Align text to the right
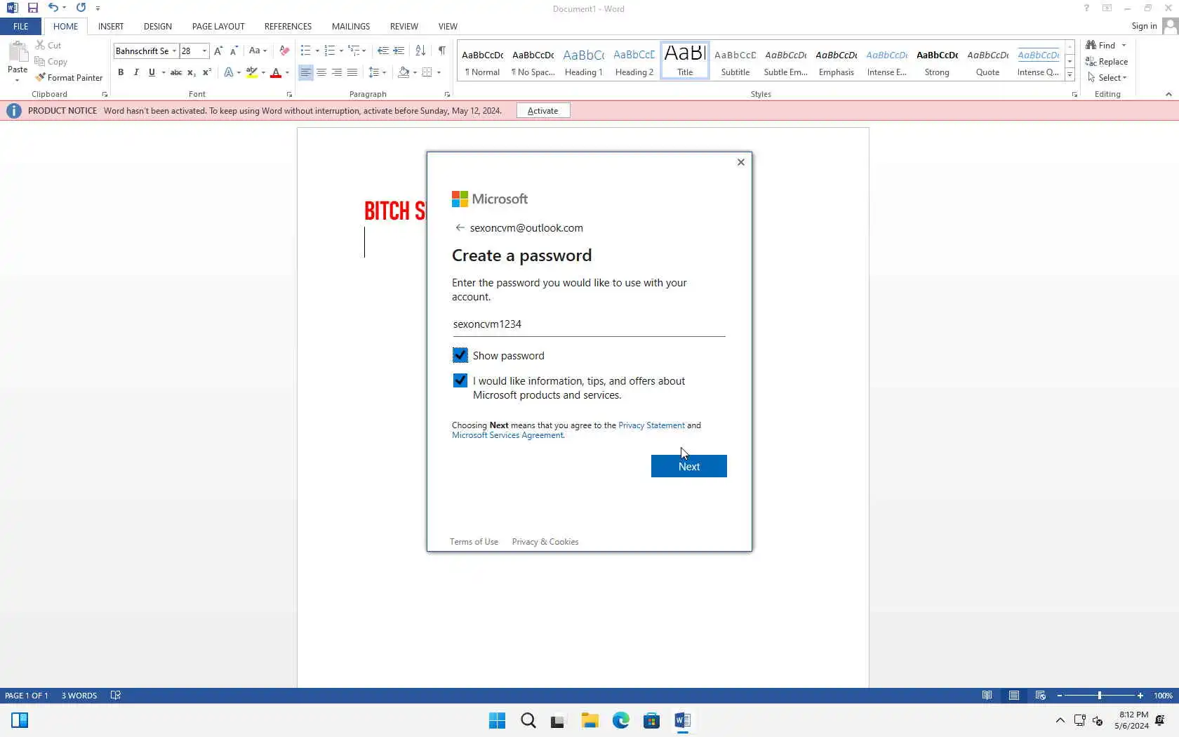 coord(337,72)
